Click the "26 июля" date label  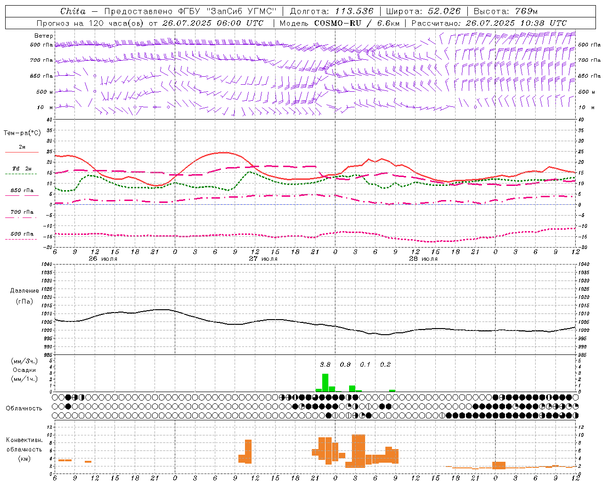tap(103, 259)
